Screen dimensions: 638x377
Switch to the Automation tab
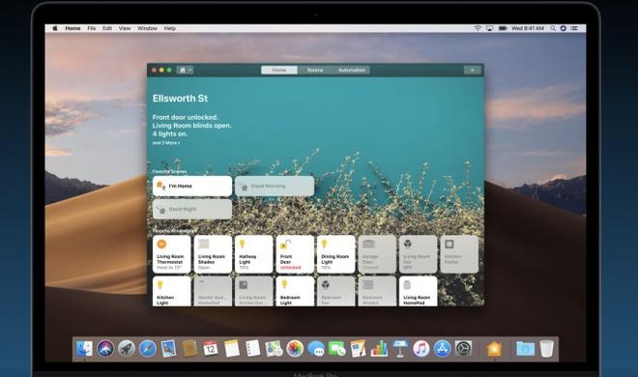click(x=352, y=70)
